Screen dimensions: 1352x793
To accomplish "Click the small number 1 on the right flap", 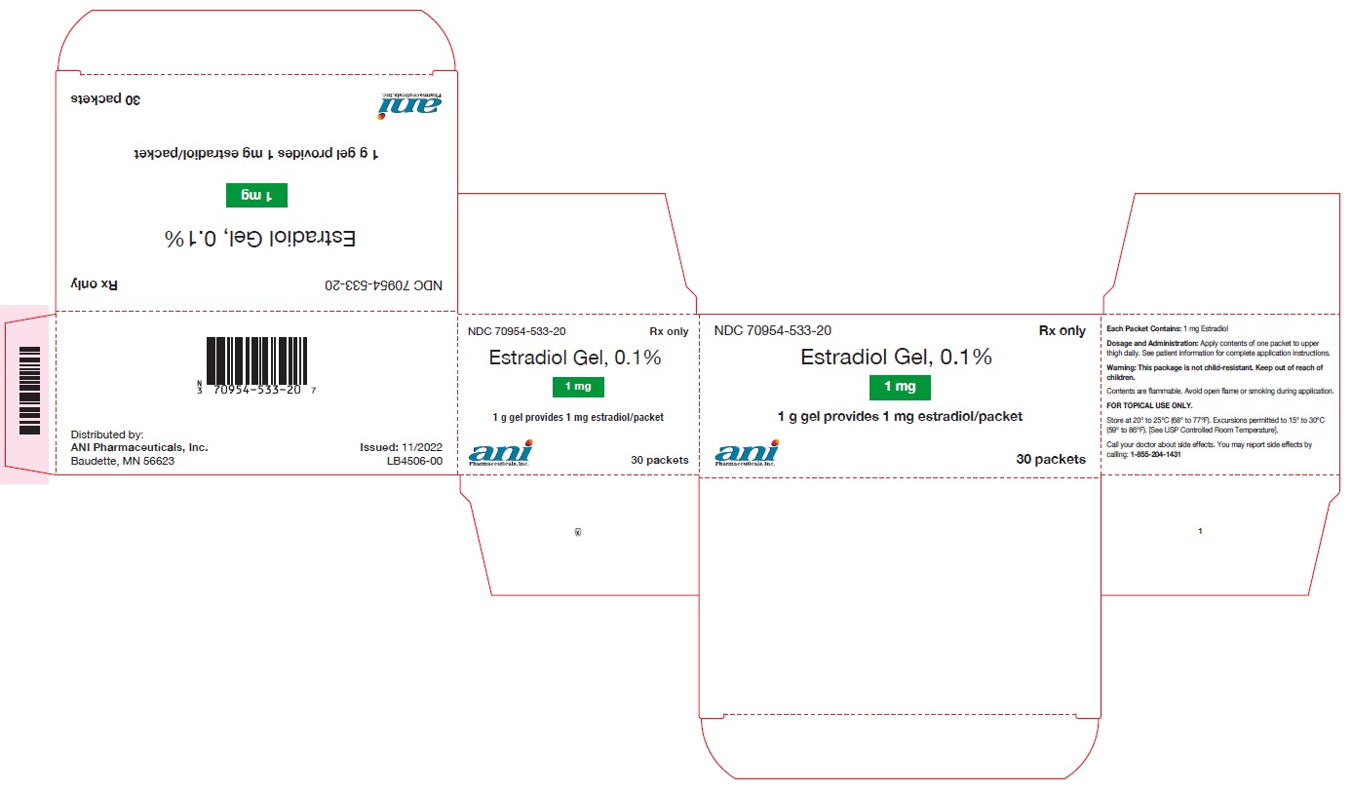I will [x=1200, y=532].
